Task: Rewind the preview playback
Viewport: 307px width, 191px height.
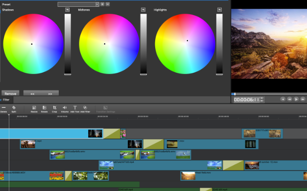Action: pos(289,99)
